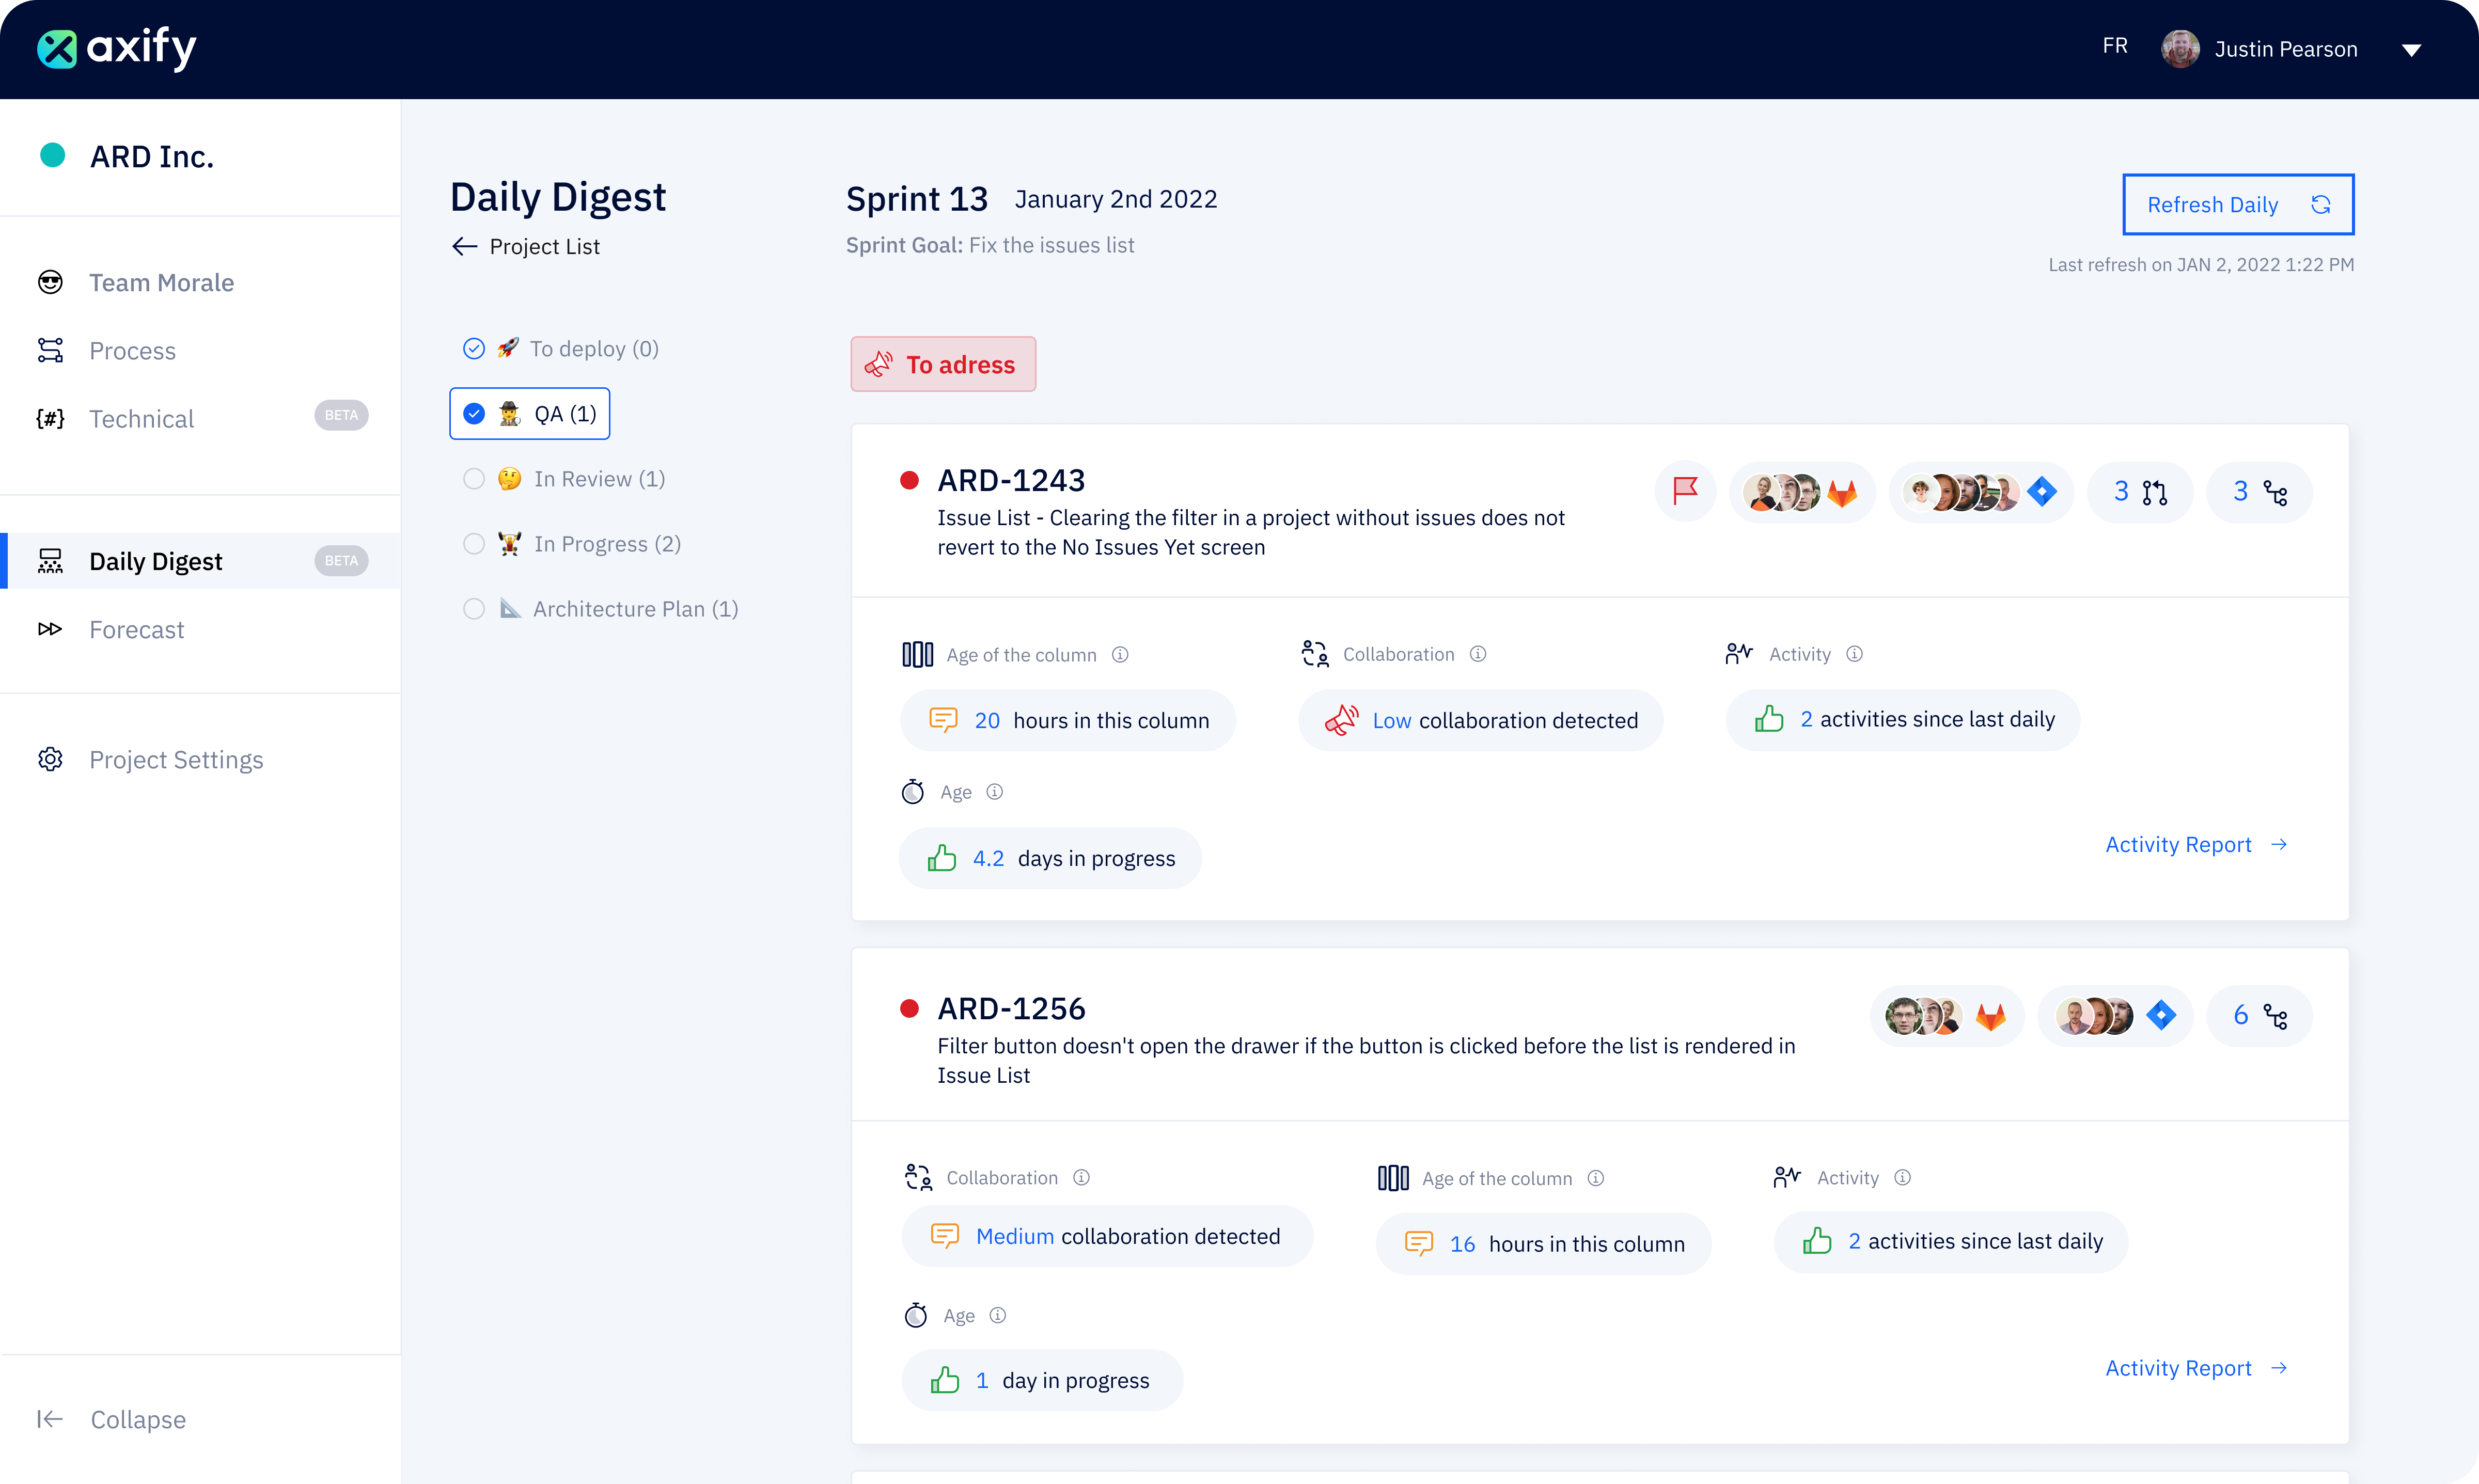Open the Project Settings gear icon
This screenshot has height=1484, width=2479.
[x=50, y=759]
